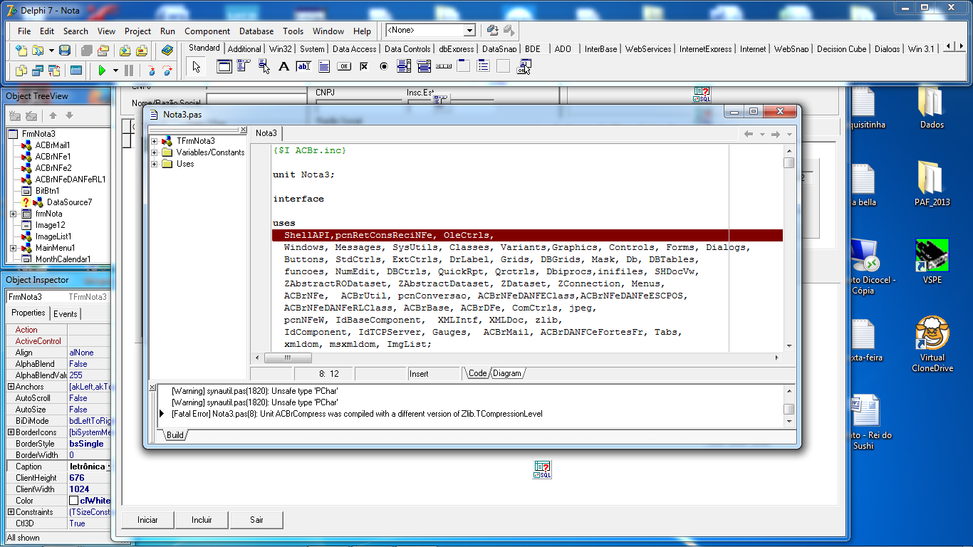Select the ListBox component icon
Screen dimensions: 973x547
(x=404, y=66)
